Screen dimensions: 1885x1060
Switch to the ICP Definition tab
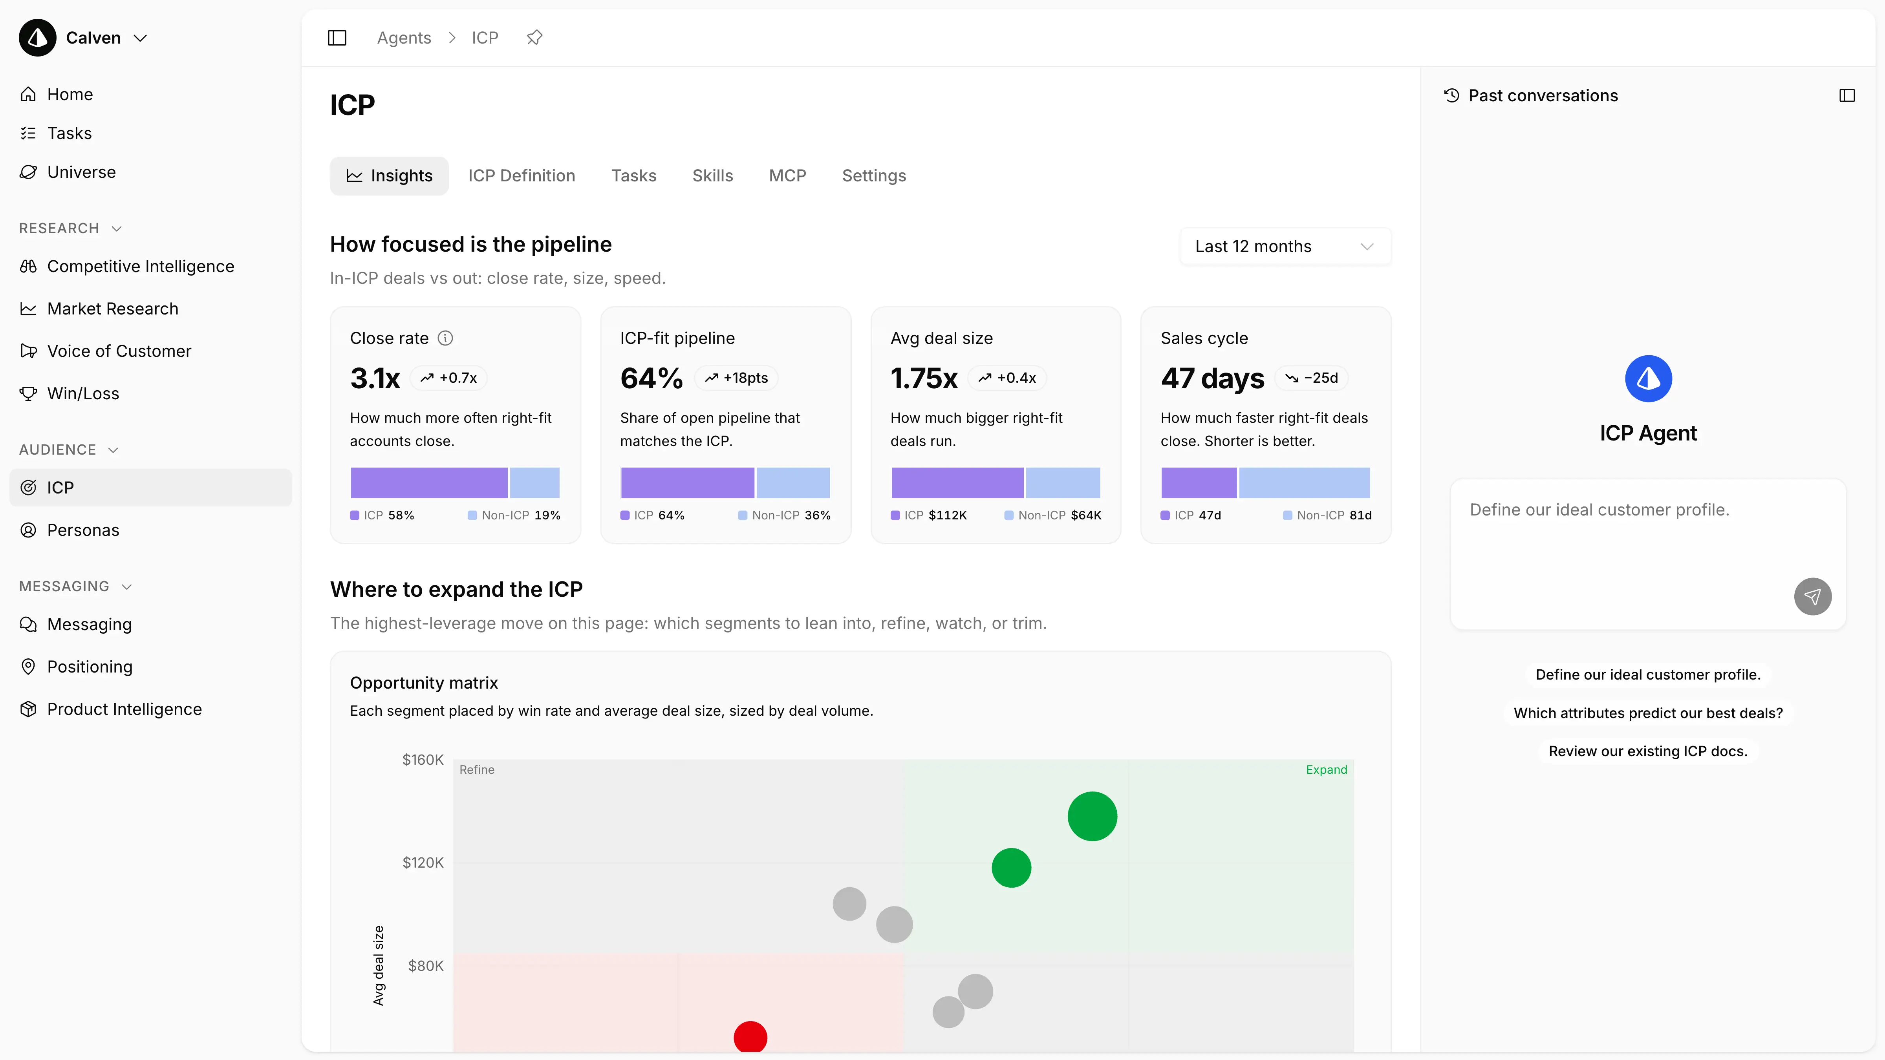522,175
